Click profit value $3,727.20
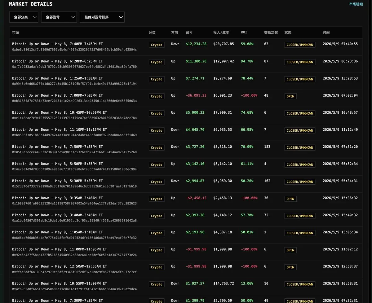Viewport: 372px width, 303px height. click(195, 147)
